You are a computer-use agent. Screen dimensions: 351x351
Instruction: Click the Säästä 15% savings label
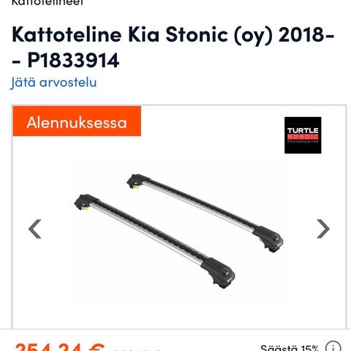tap(290, 347)
